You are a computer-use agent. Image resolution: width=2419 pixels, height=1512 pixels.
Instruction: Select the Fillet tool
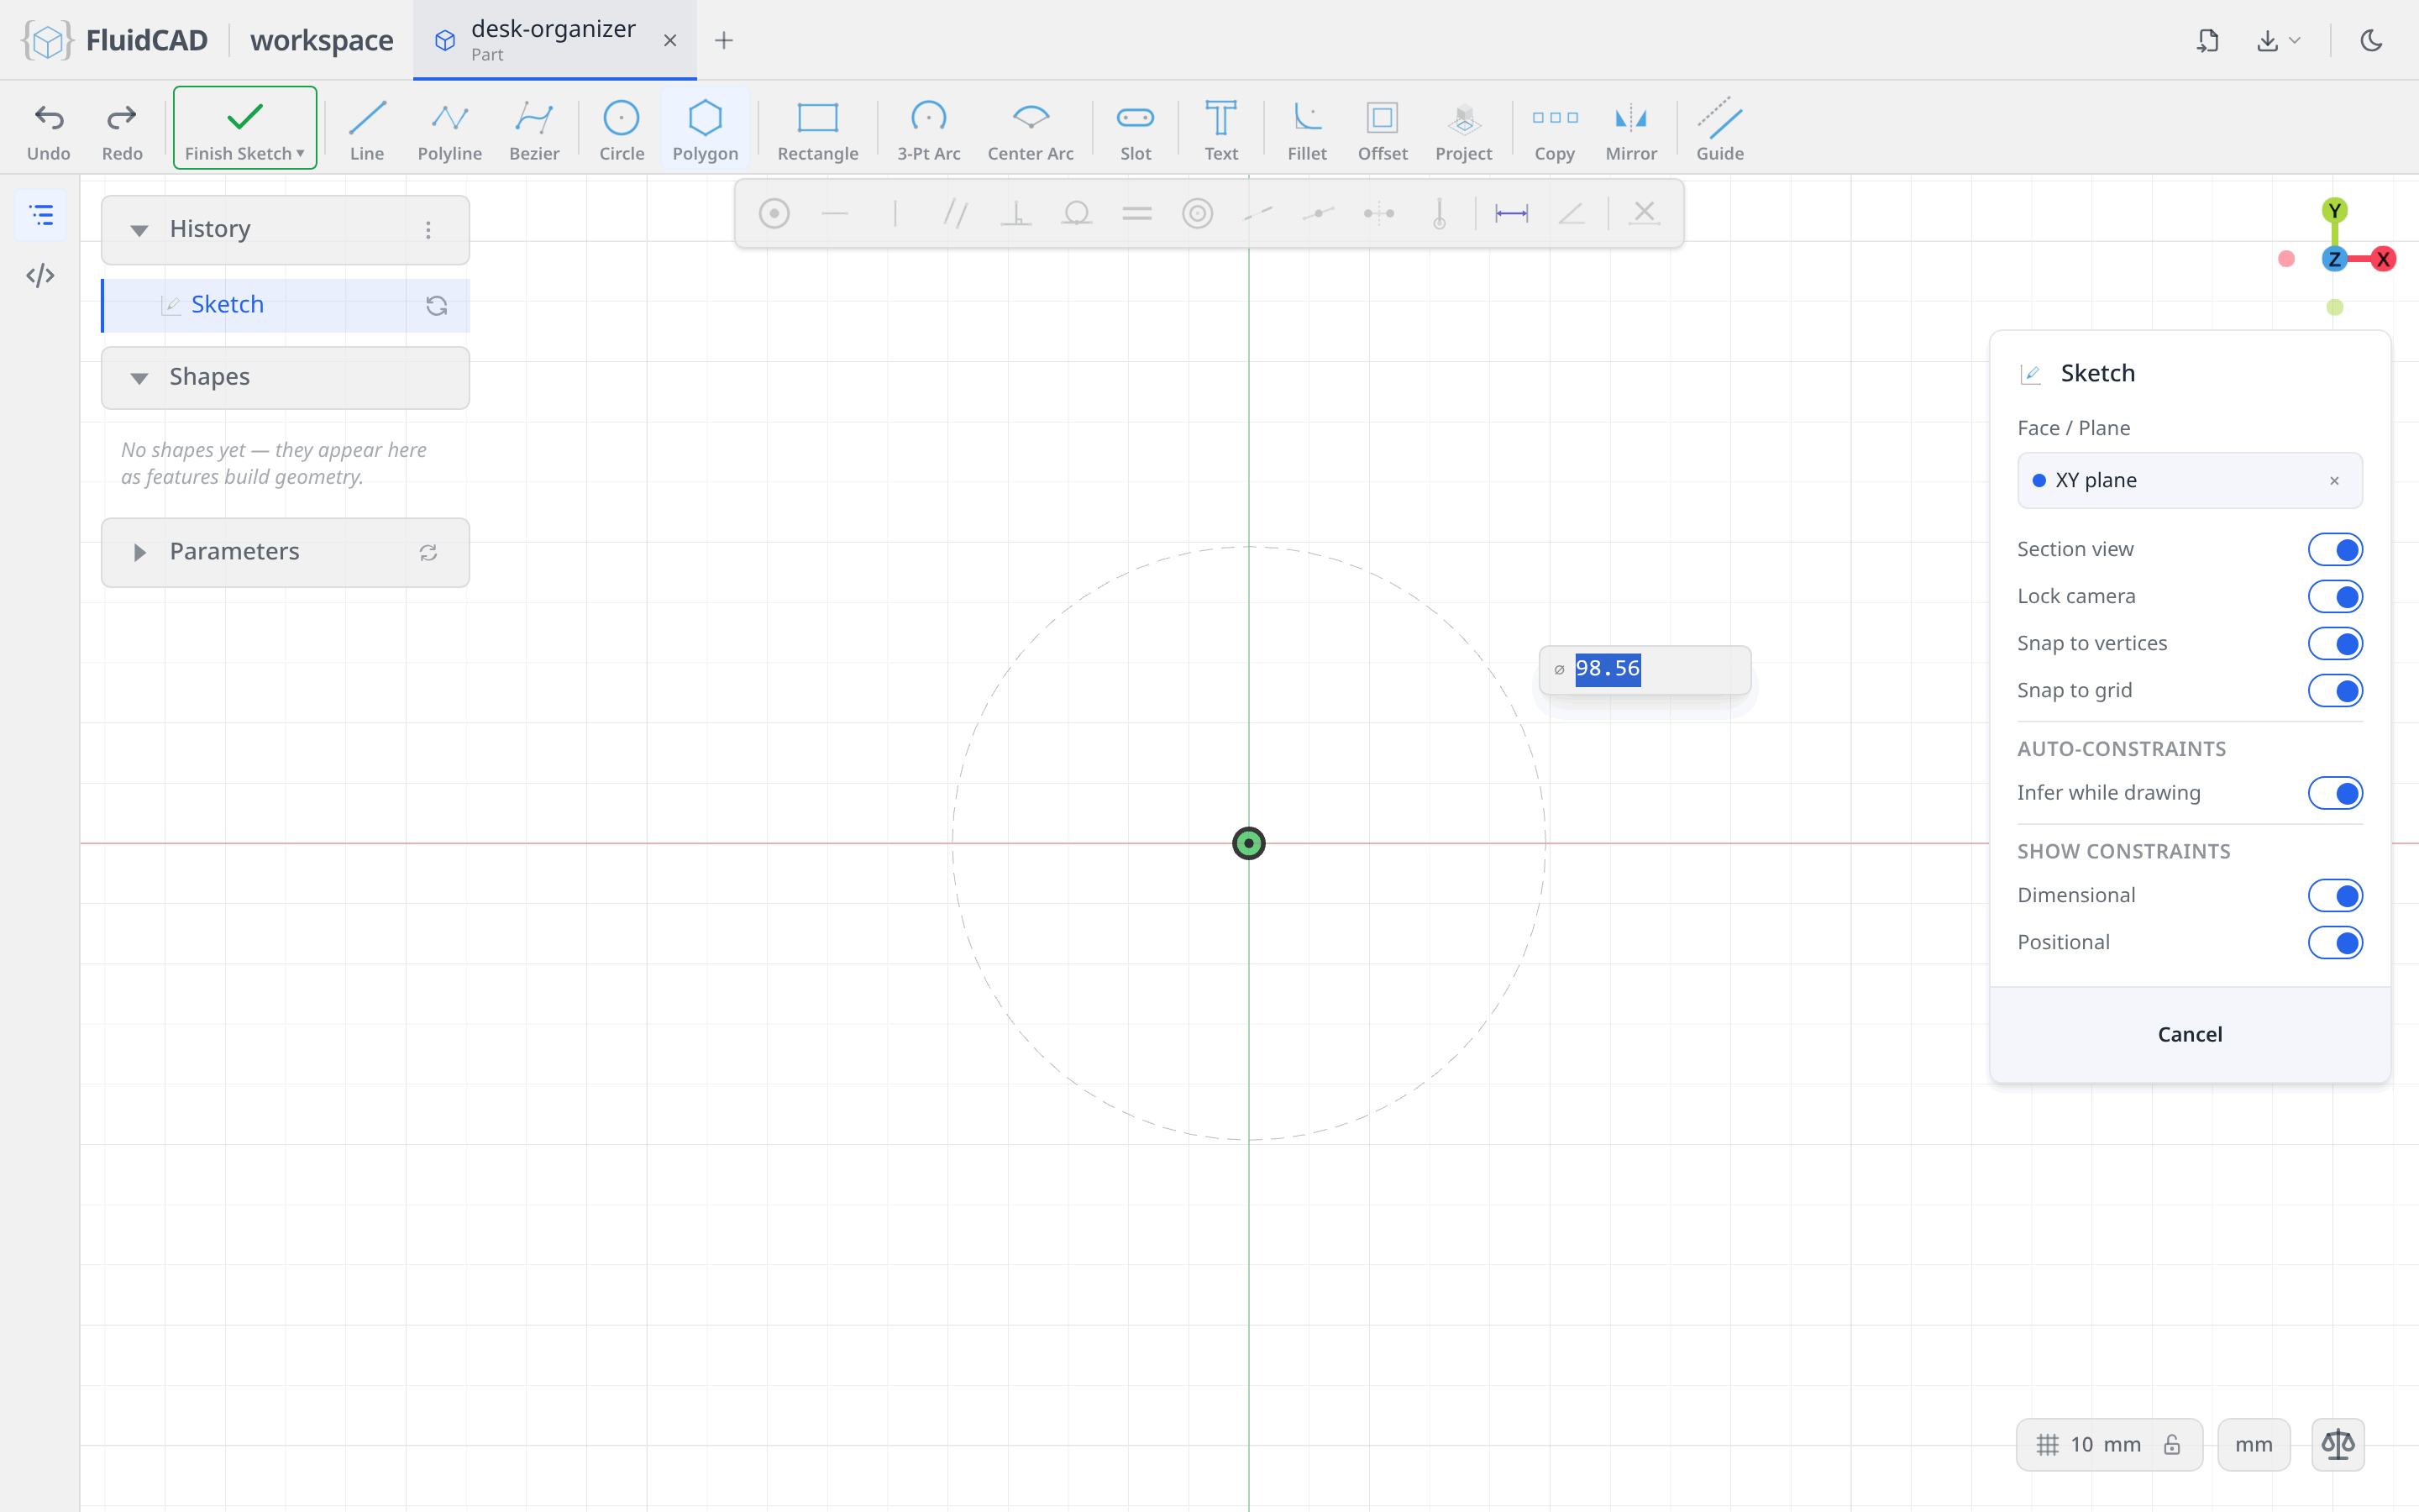point(1306,130)
